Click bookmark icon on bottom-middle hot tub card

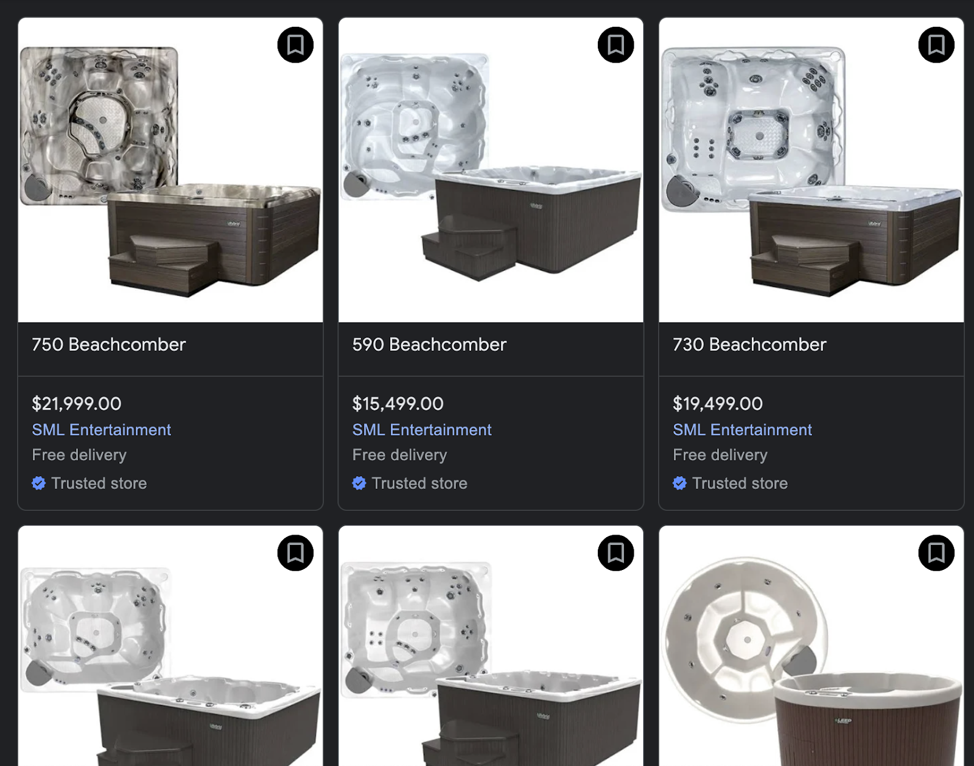pos(615,553)
